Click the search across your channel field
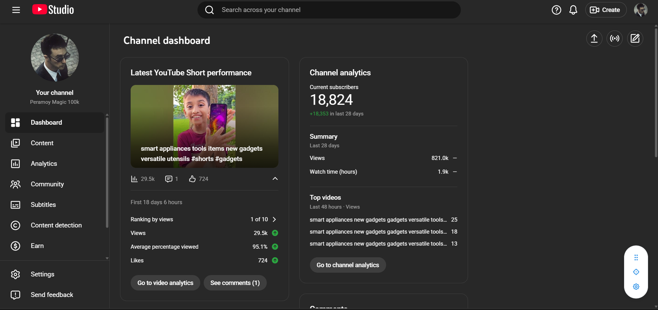 point(329,10)
